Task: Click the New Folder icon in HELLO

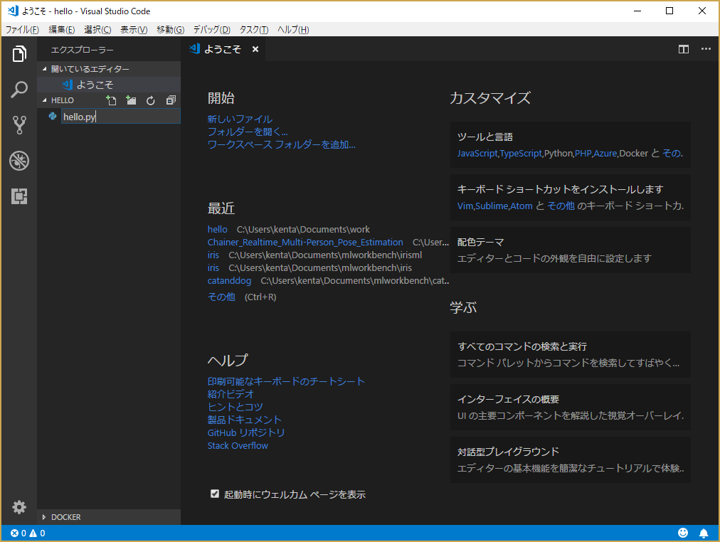Action: [x=131, y=100]
